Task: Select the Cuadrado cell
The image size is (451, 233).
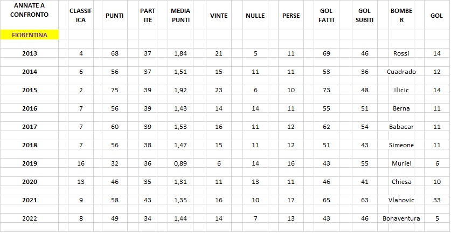Action: coord(401,72)
